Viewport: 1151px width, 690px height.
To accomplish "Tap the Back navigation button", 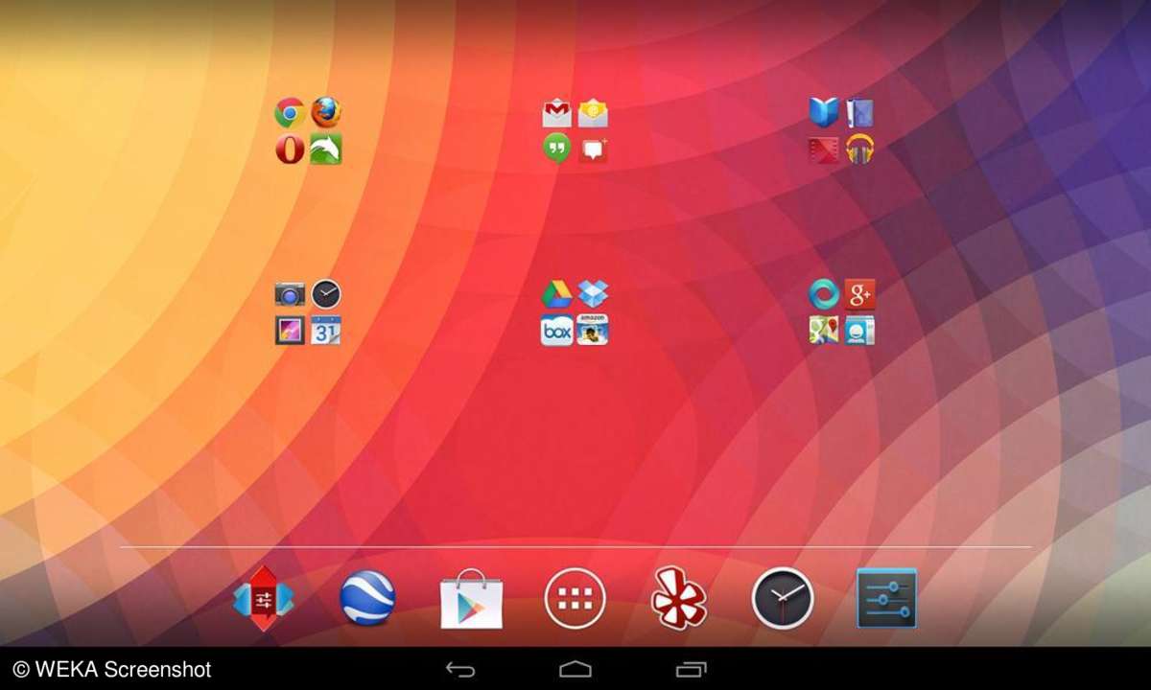I will point(460,669).
